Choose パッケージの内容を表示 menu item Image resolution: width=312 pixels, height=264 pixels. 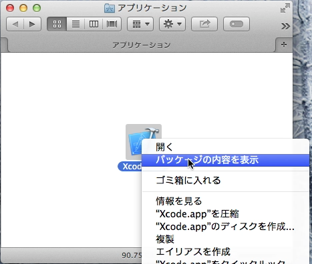pyautogui.click(x=225, y=160)
